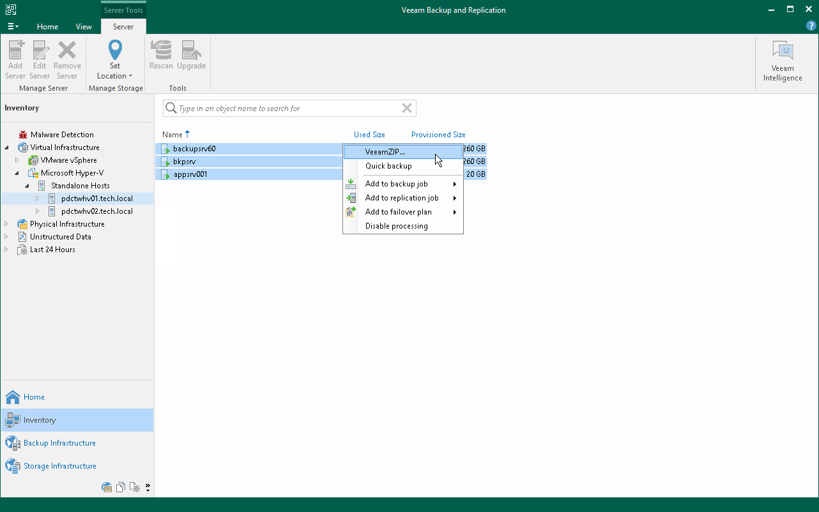Open the Storage Infrastructure pane
Image resolution: width=819 pixels, height=512 pixels.
coord(77,466)
